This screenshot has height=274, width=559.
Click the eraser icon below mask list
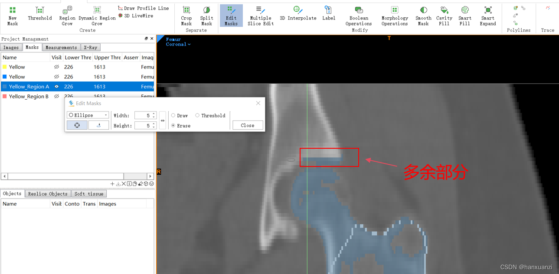tap(141, 184)
